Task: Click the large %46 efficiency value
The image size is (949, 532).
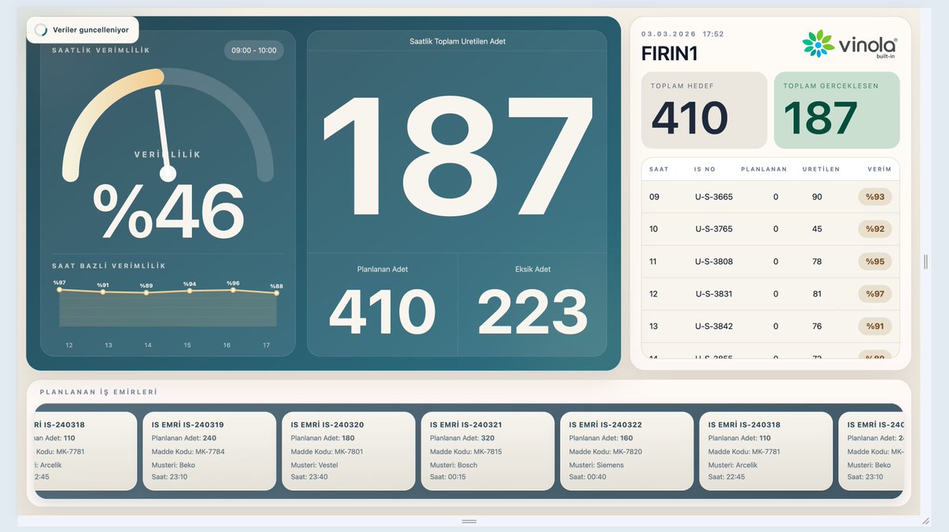Action: tap(168, 210)
